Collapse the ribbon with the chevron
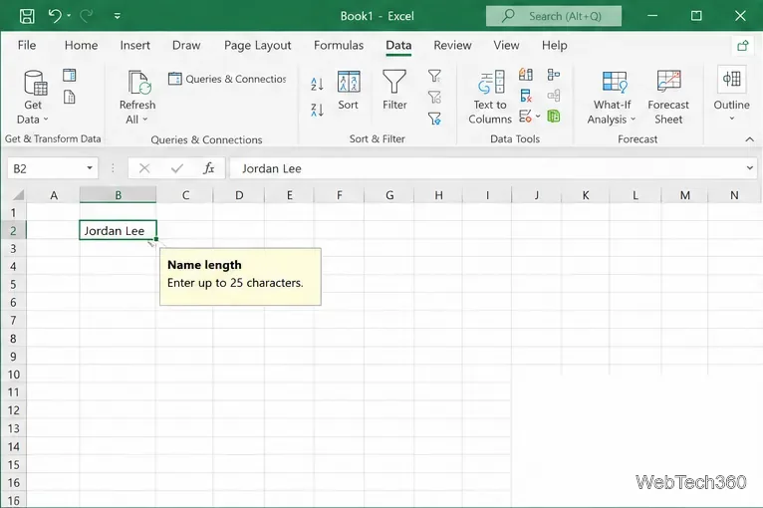The height and width of the screenshot is (508, 763). (750, 139)
